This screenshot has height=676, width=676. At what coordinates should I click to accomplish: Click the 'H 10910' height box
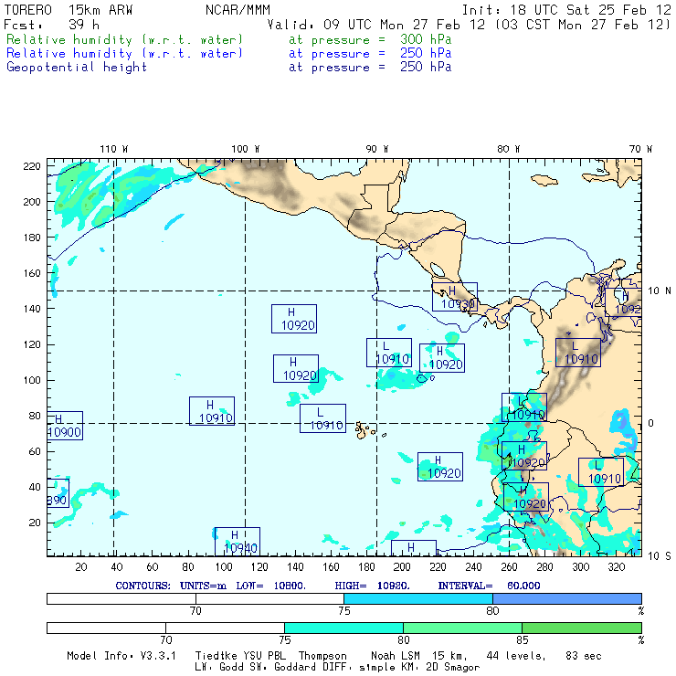(212, 411)
